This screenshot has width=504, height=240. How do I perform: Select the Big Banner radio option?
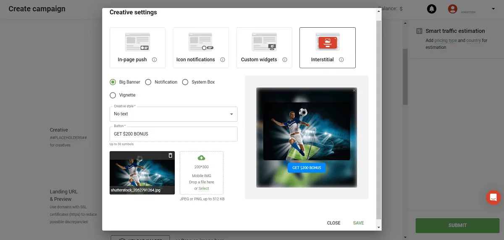coord(113,82)
